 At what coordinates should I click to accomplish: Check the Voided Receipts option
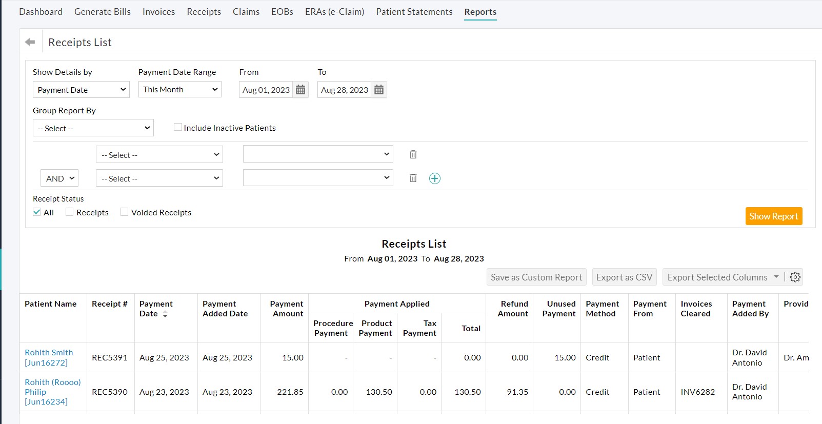(124, 212)
